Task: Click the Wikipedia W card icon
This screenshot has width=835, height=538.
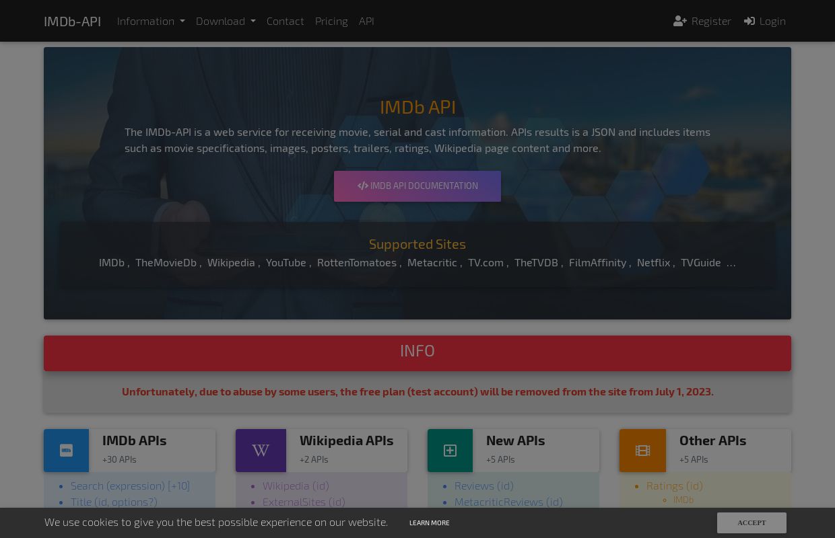Action: click(261, 451)
